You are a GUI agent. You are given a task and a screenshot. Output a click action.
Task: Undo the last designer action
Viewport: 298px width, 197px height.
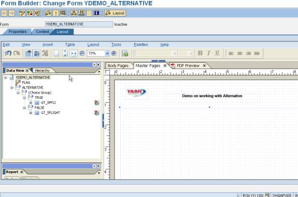click(x=8, y=53)
